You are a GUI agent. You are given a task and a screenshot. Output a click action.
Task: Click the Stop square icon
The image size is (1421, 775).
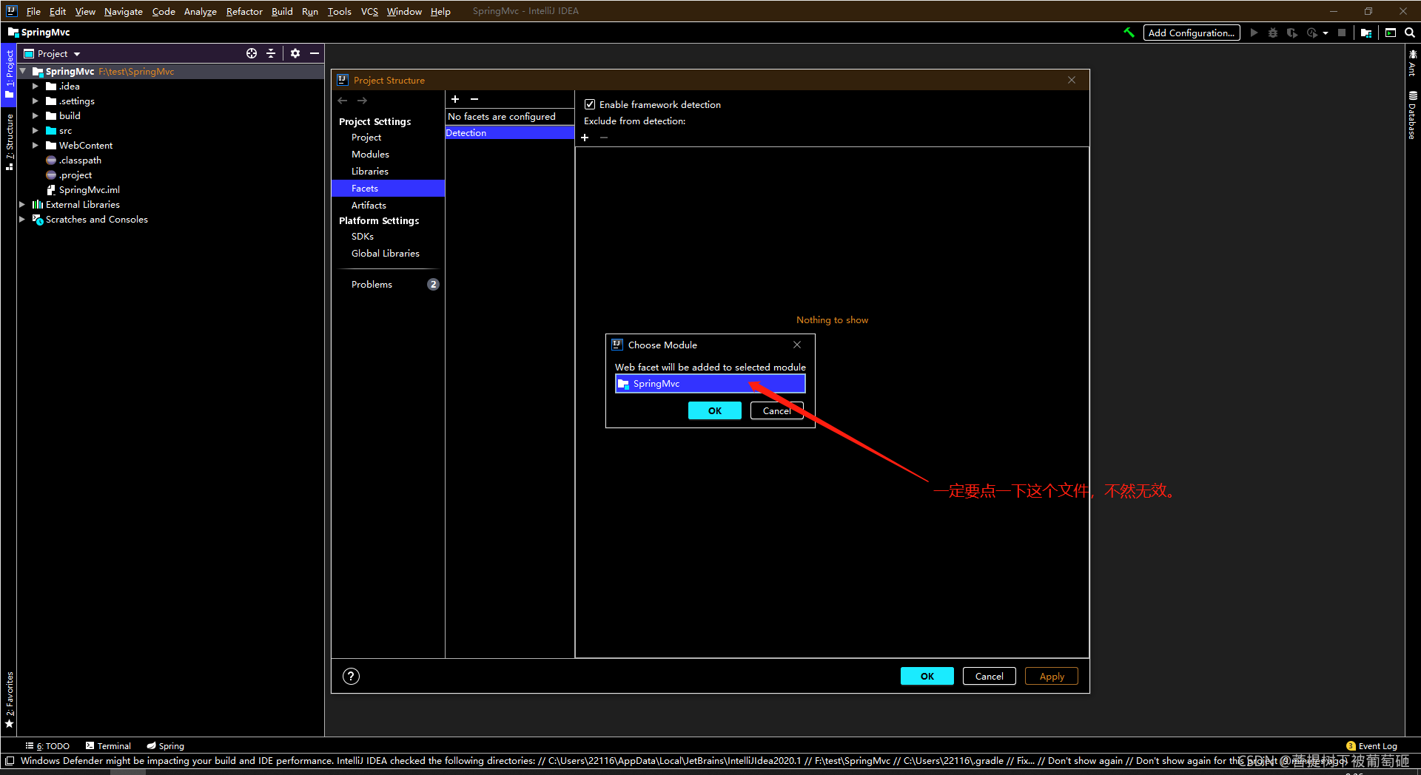(1342, 33)
